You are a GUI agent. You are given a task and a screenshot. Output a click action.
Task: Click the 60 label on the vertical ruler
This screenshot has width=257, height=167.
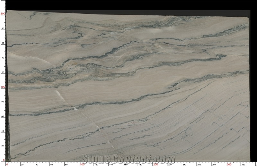(x=3, y=116)
